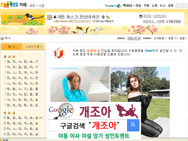188x141 pixels.
Task: Open the 자유잡담하기 board
Action: (22, 67)
